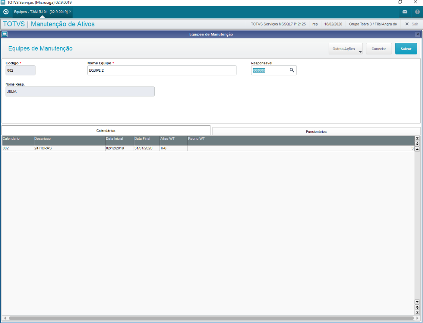
Task: Click the system date 18/02/2020
Action: coord(333,24)
